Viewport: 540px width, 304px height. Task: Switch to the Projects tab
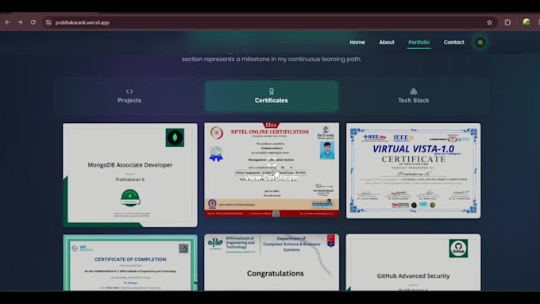pyautogui.click(x=129, y=96)
